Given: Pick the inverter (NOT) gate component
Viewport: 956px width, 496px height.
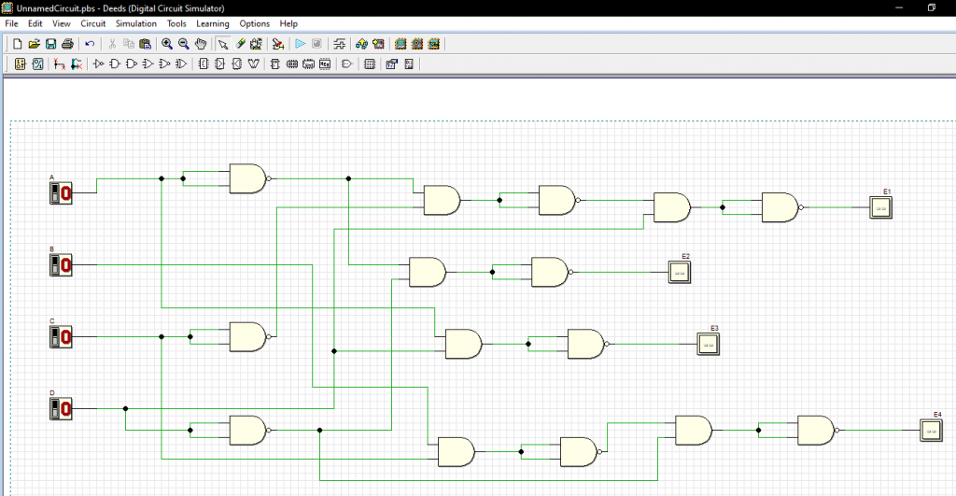Looking at the screenshot, I should (x=97, y=64).
